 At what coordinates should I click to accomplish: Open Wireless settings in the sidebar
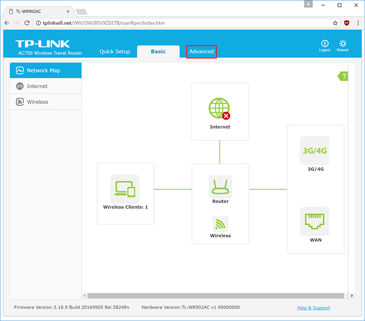tap(46, 102)
